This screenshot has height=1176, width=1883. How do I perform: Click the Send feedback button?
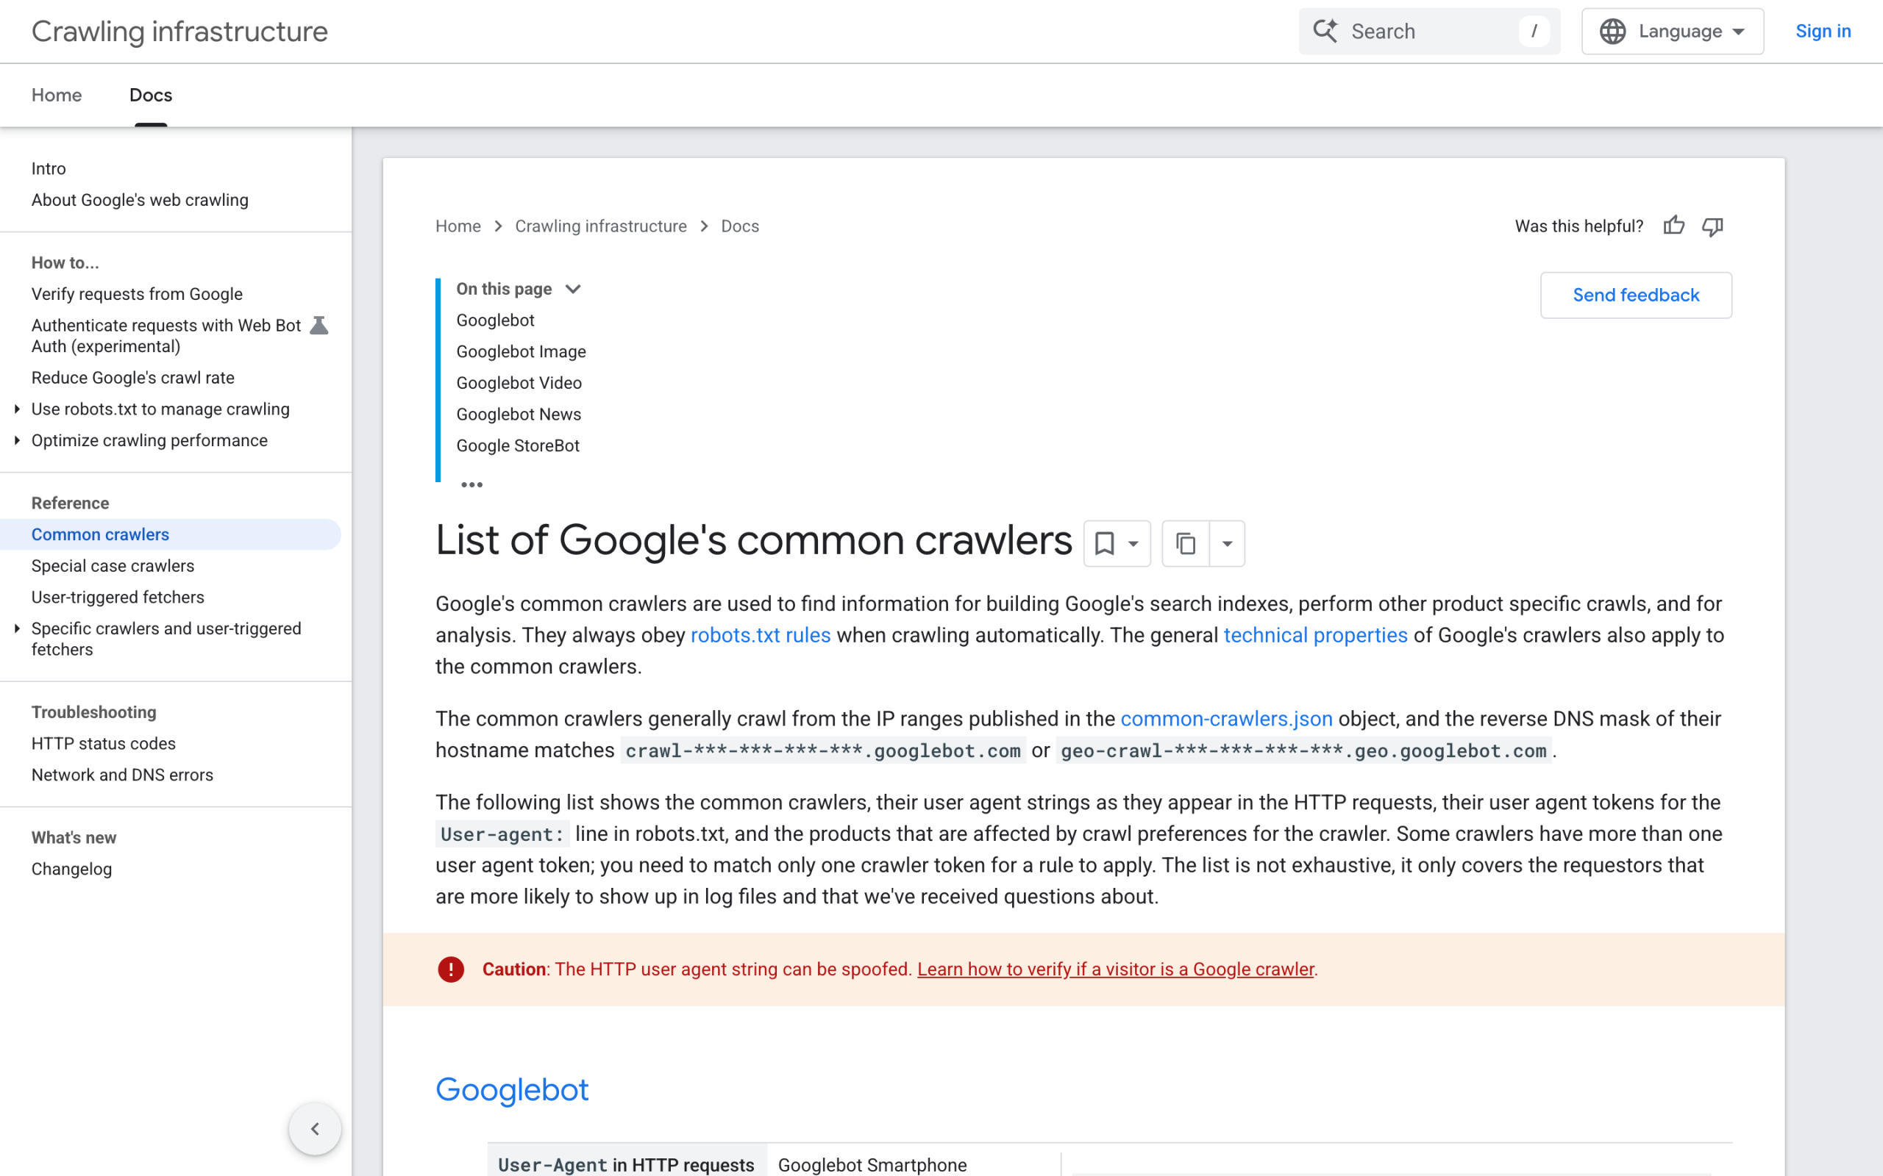pyautogui.click(x=1636, y=295)
